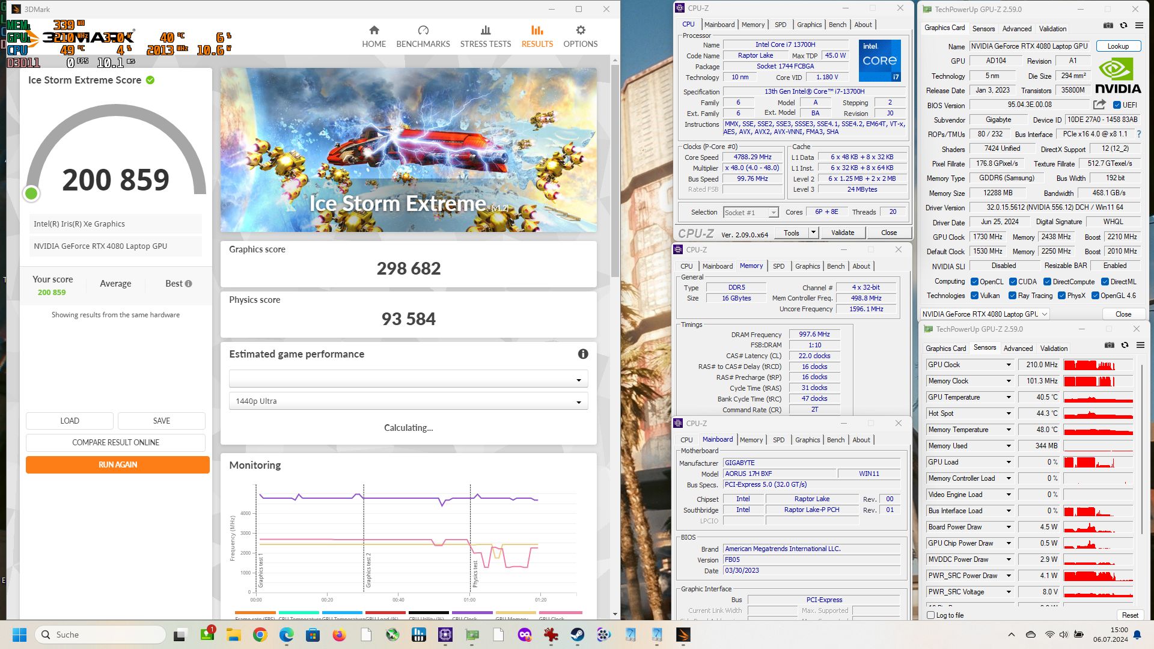Image resolution: width=1154 pixels, height=649 pixels.
Task: Click the 3DMark vertical scrollbar
Action: click(x=614, y=171)
